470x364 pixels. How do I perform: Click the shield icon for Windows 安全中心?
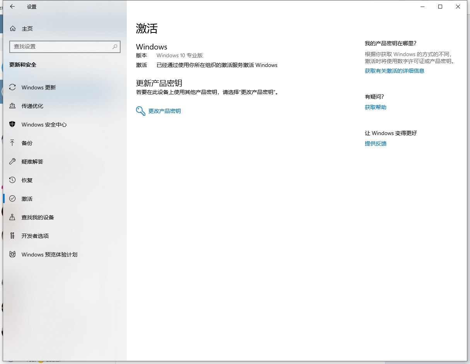12,125
